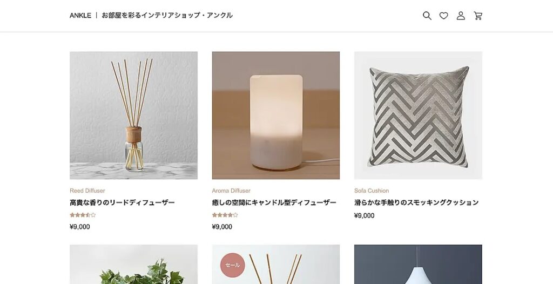Select the Aroma Diffuser category label
This screenshot has width=553, height=284.
(x=231, y=191)
